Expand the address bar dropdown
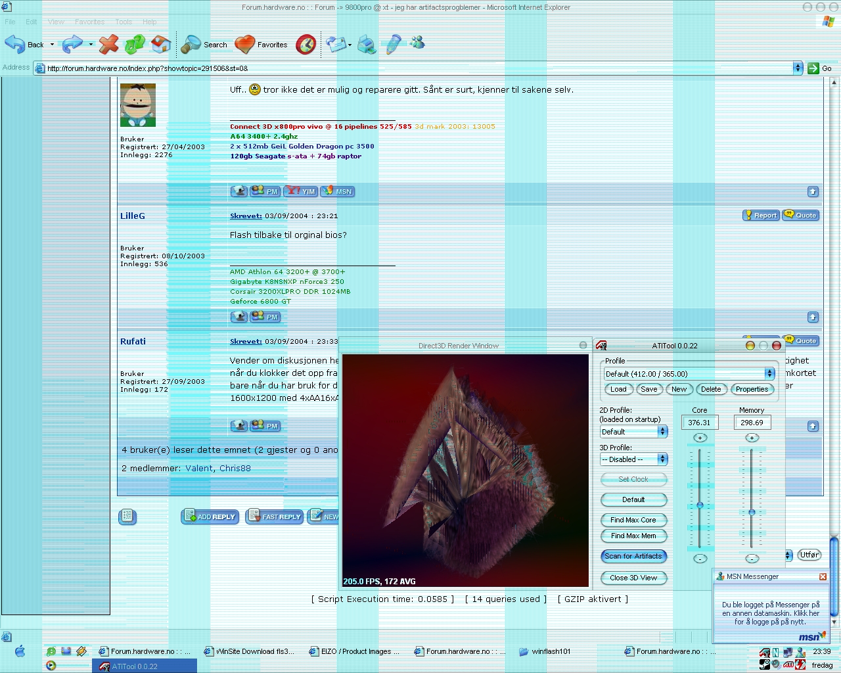841x673 pixels. coord(798,68)
